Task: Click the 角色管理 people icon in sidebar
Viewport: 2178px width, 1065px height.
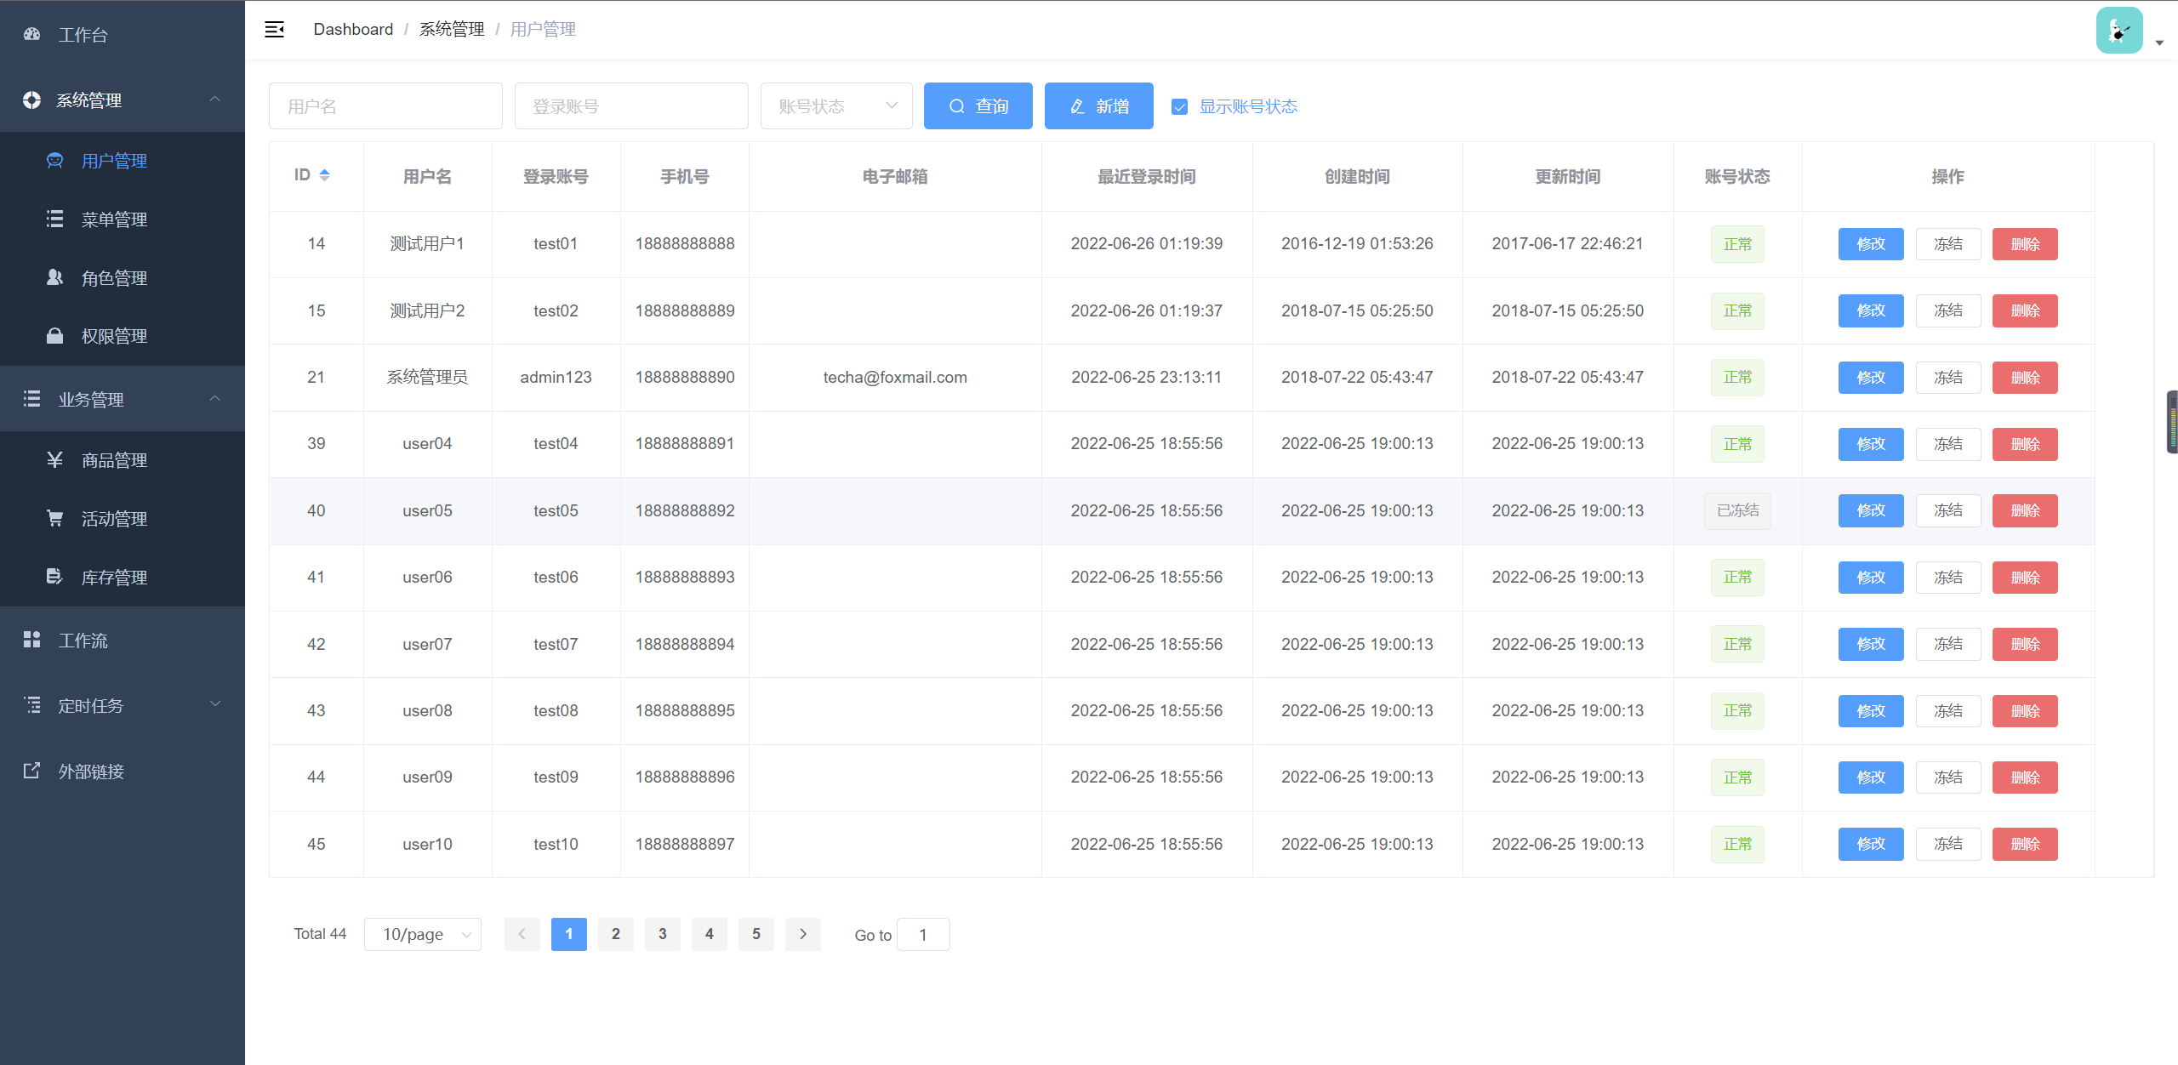Action: pos(54,277)
